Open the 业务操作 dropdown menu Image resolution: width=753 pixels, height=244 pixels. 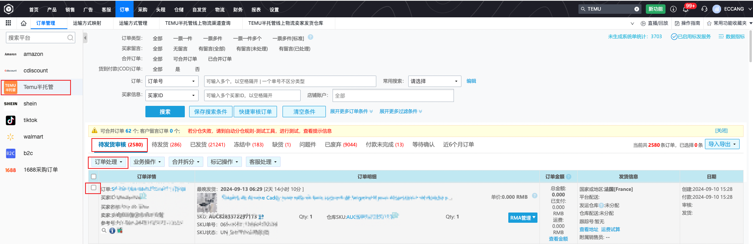[147, 162]
